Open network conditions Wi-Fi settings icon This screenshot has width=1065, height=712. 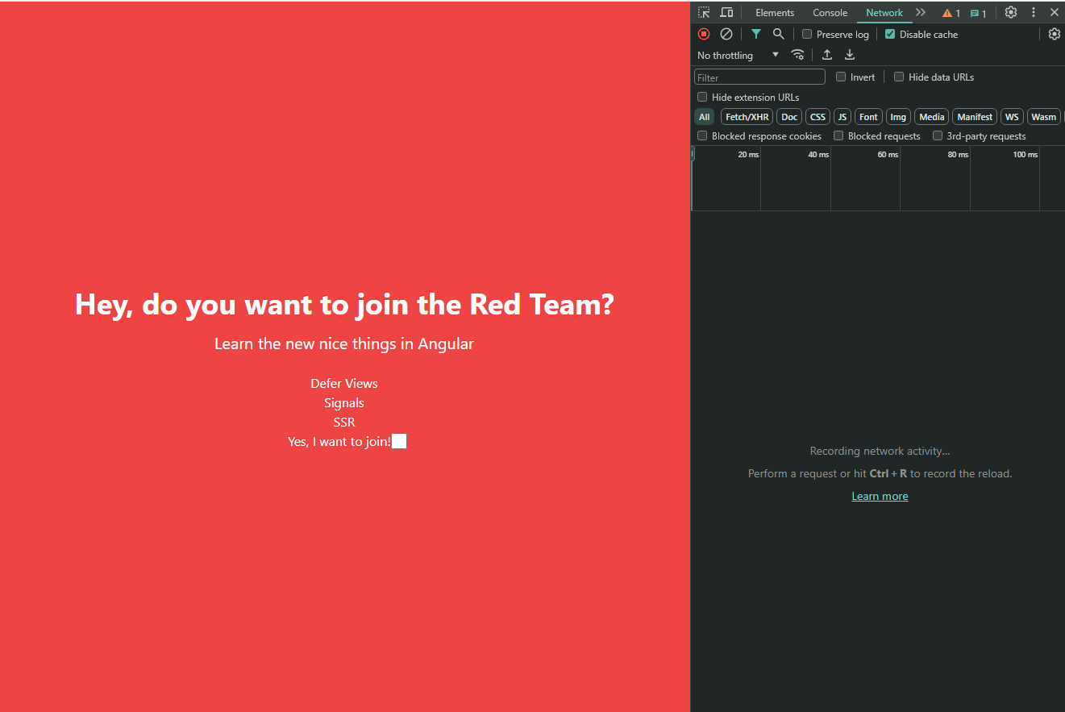pos(797,55)
